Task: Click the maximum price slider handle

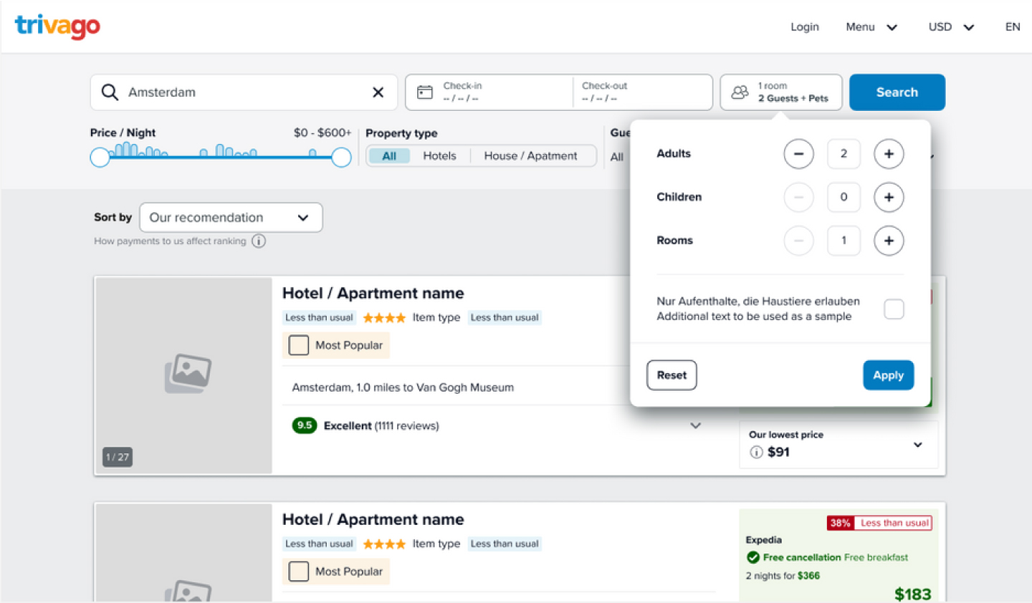Action: (341, 157)
